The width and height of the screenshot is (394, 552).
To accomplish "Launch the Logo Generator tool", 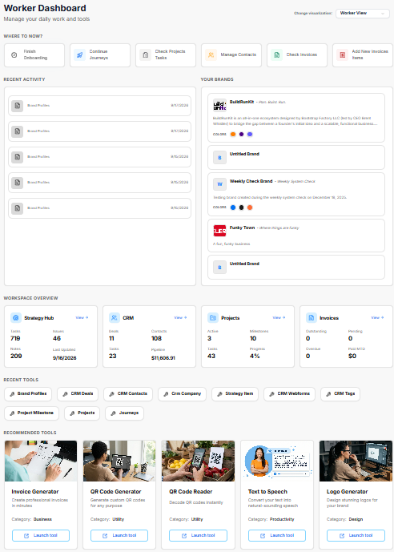I will [x=356, y=535].
